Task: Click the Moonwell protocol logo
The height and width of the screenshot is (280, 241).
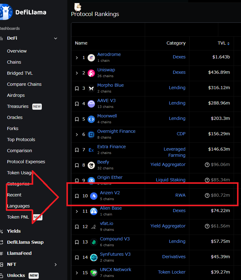Action: click(91, 119)
